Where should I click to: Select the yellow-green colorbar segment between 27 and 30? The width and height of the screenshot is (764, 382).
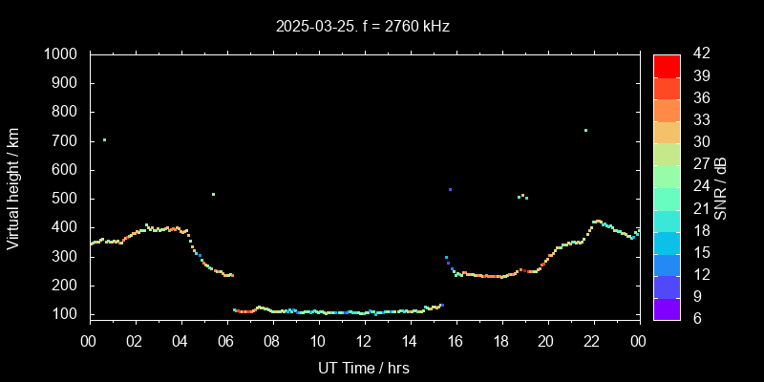click(667, 154)
